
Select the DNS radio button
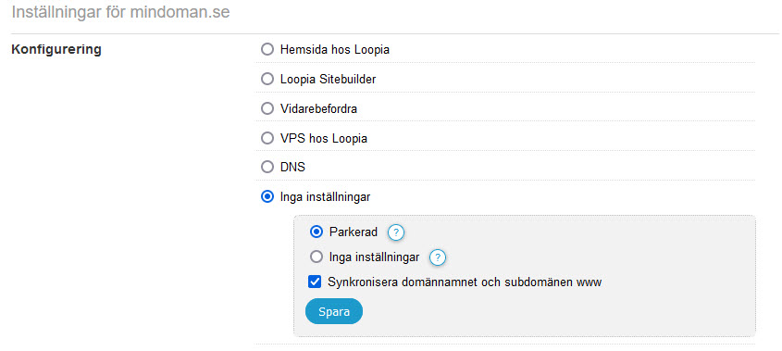point(267,167)
